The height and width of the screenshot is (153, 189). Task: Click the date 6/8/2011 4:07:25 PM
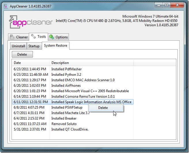coord(29,107)
